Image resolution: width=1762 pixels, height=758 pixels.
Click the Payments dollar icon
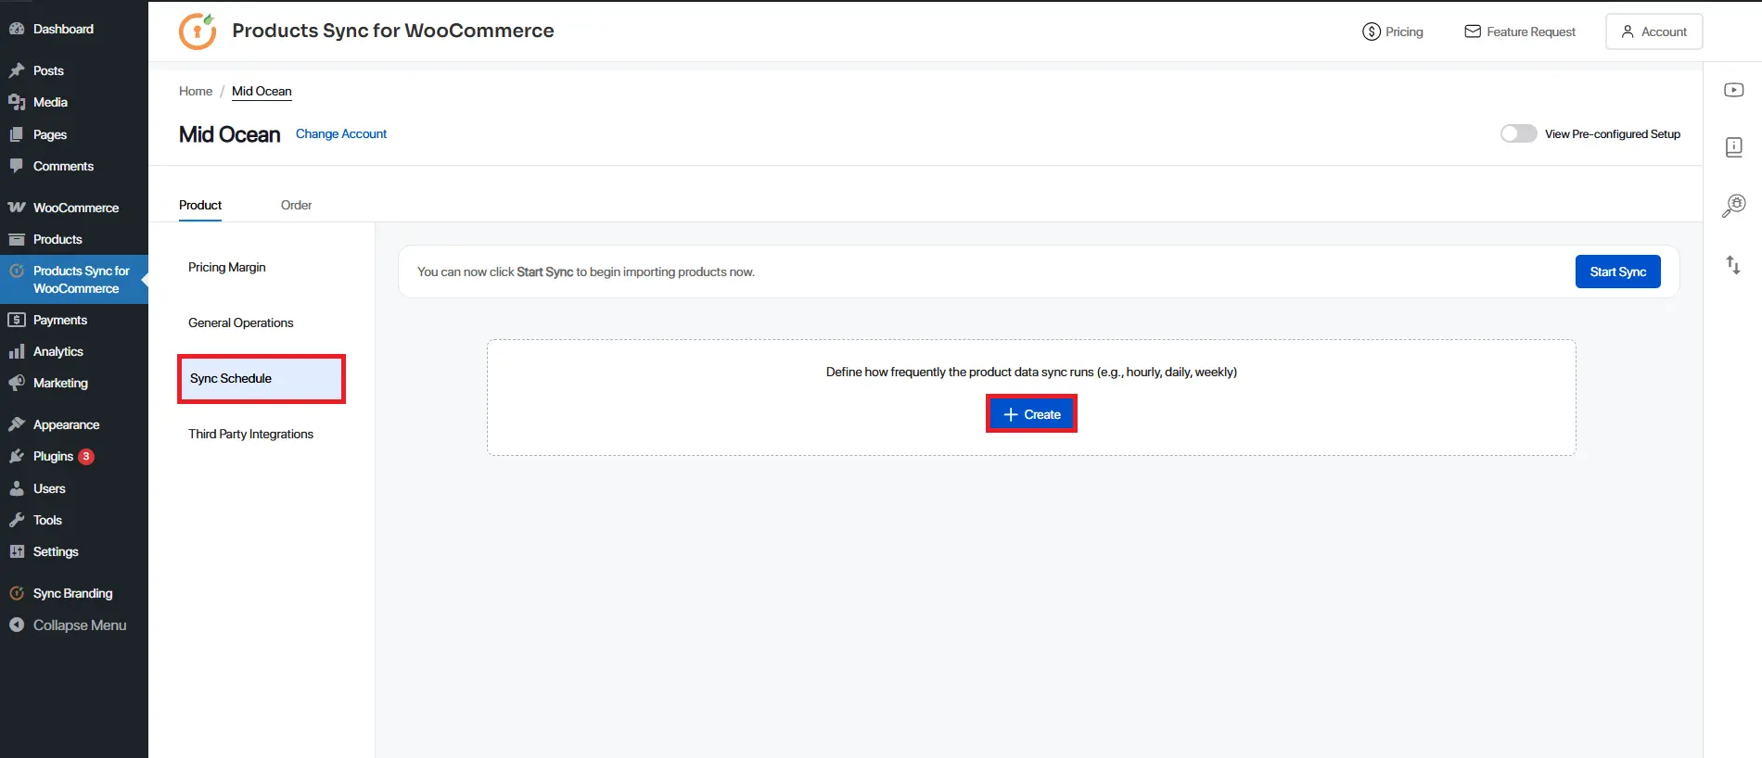(x=17, y=320)
